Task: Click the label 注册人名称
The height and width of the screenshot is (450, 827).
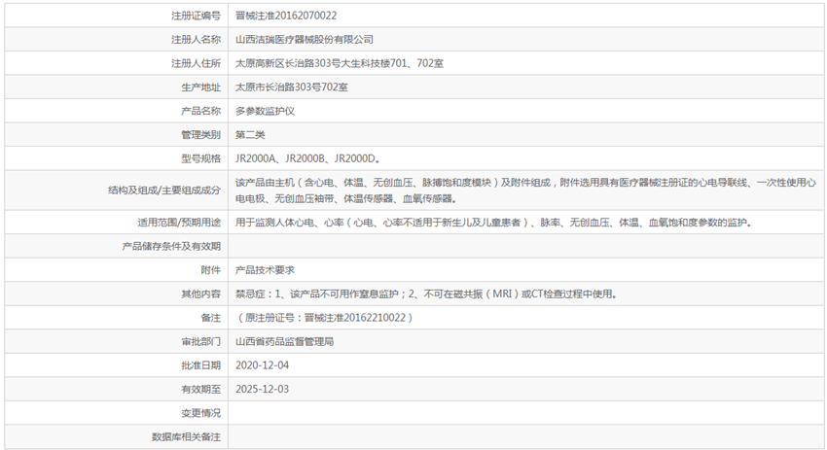Action: (196, 40)
